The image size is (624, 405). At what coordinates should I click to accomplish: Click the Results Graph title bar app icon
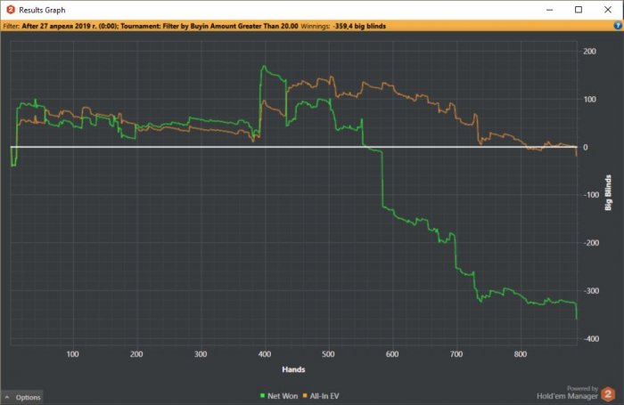pos(11,10)
